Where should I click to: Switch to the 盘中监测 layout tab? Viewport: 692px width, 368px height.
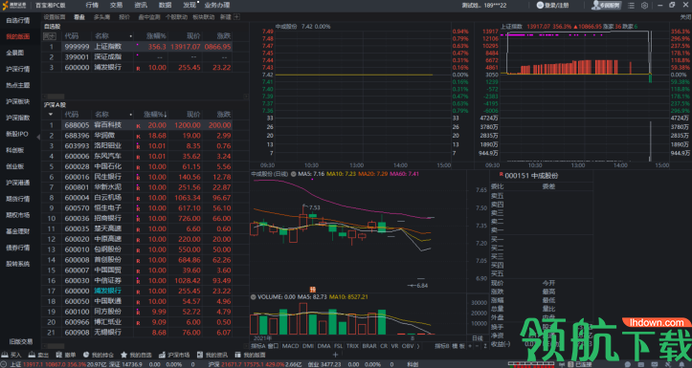(149, 17)
